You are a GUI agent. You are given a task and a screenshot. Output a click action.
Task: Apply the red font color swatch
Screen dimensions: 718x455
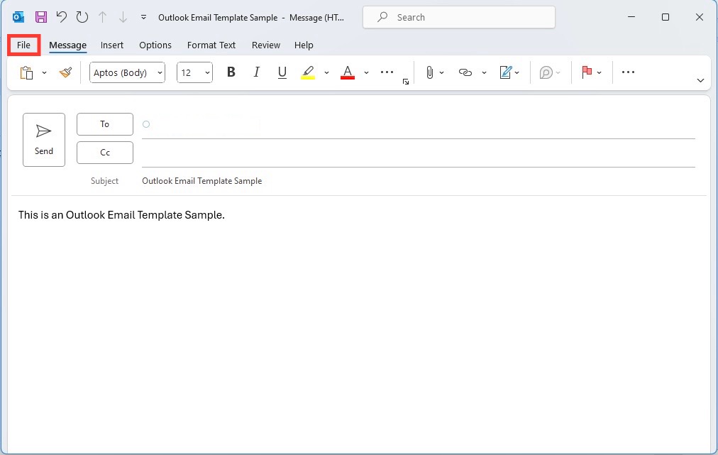(348, 72)
